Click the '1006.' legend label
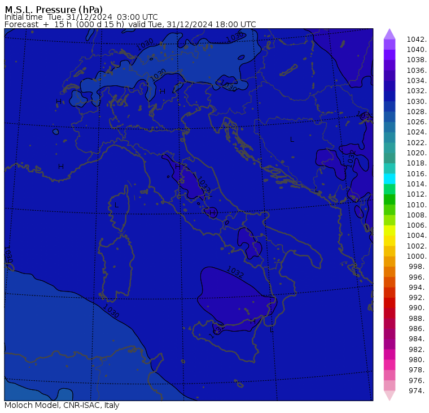 [x=417, y=225]
